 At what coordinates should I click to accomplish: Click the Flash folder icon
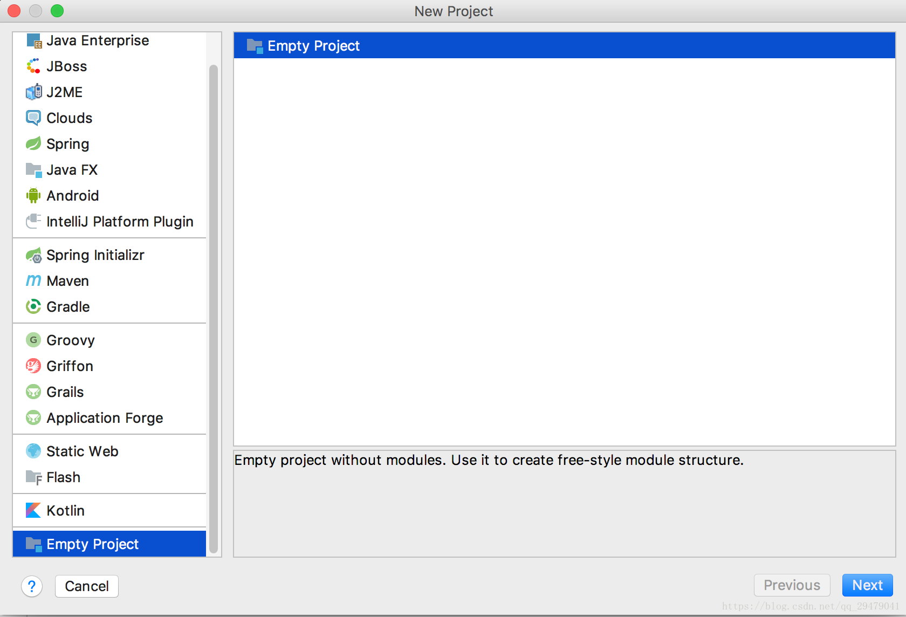[33, 477]
